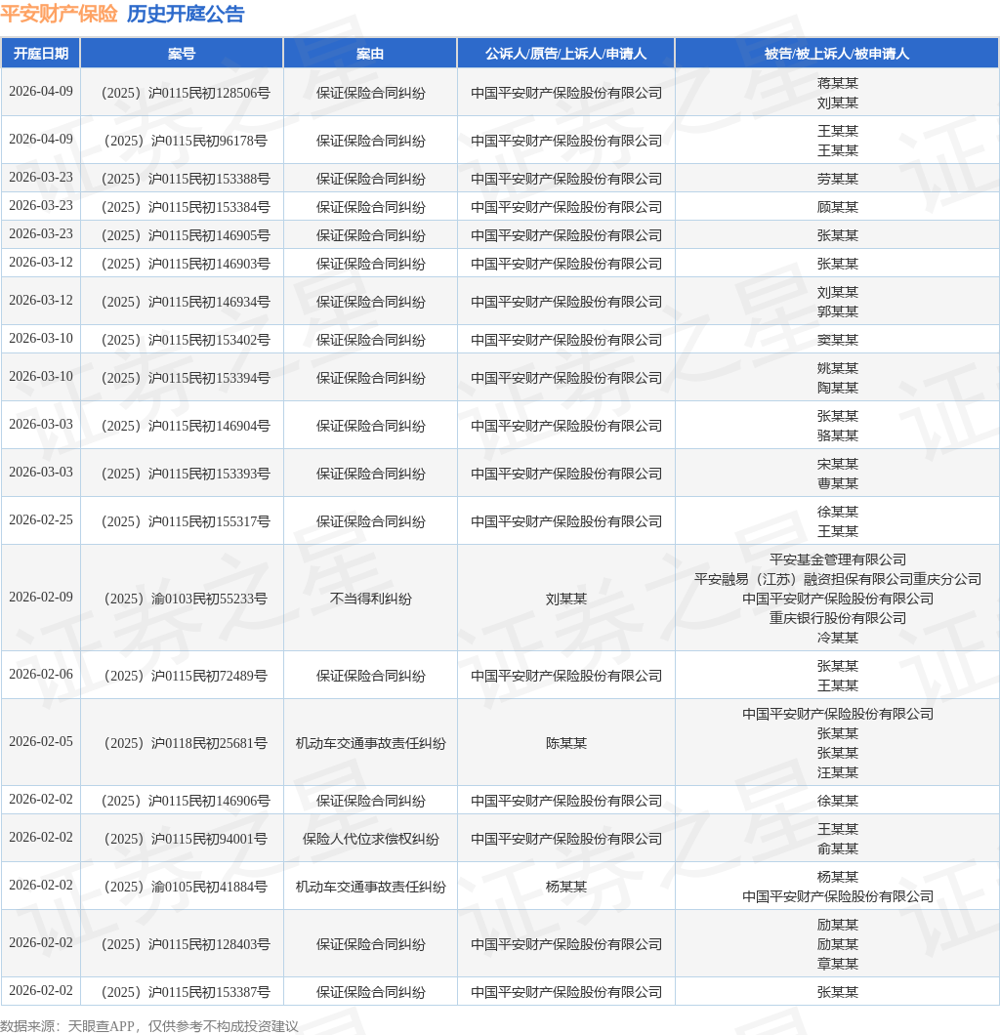Select case number 沪0115民初153394号
The width and height of the screenshot is (1000, 1035).
(186, 378)
